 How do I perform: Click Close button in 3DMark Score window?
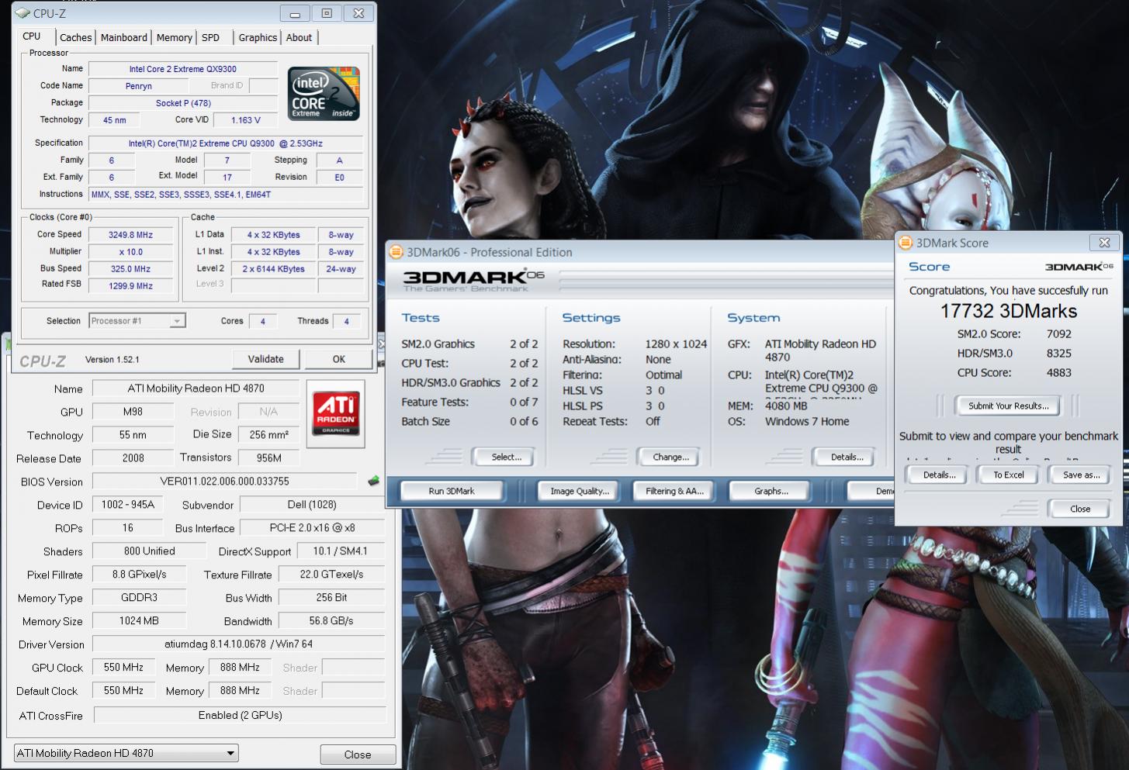(x=1080, y=509)
